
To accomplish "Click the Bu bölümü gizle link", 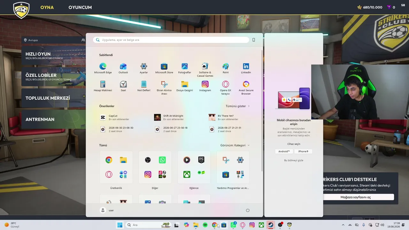I will 294,160.
